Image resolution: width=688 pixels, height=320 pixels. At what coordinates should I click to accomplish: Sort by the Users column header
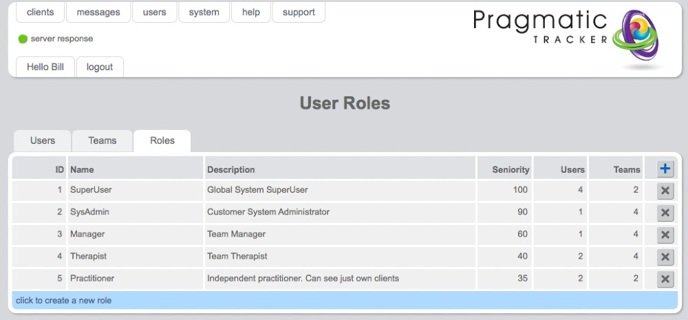561,169
